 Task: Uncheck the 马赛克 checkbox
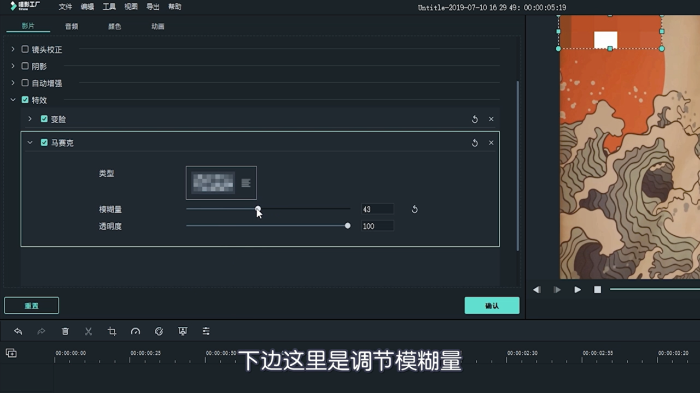pyautogui.click(x=44, y=142)
